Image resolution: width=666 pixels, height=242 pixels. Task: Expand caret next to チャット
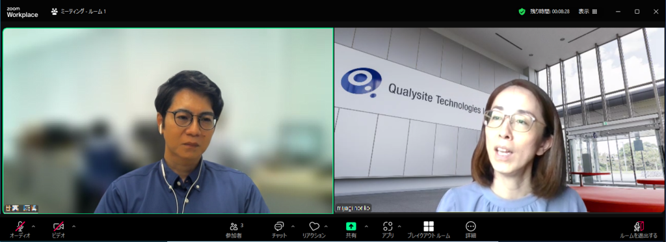pyautogui.click(x=293, y=226)
